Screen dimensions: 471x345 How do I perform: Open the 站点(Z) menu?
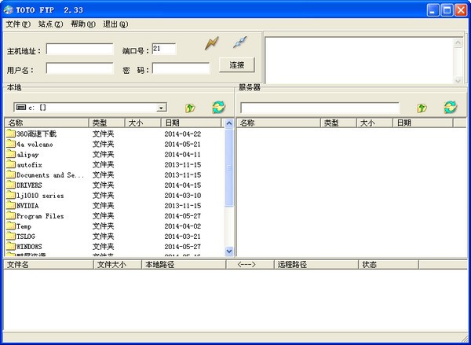pyautogui.click(x=50, y=24)
